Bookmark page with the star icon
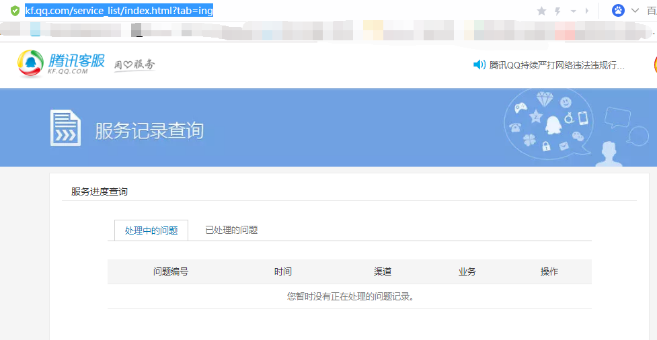Image resolution: width=657 pixels, height=340 pixels. pyautogui.click(x=541, y=11)
